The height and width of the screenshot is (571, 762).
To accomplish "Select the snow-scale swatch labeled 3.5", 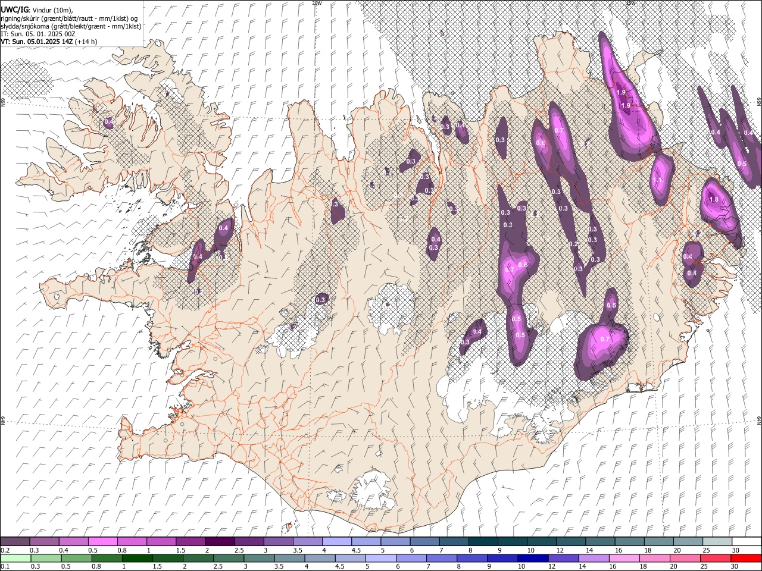I will point(307,542).
